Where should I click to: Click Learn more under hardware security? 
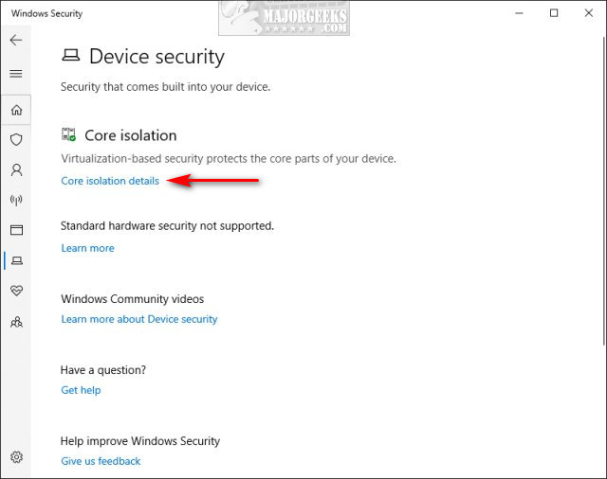tap(87, 248)
